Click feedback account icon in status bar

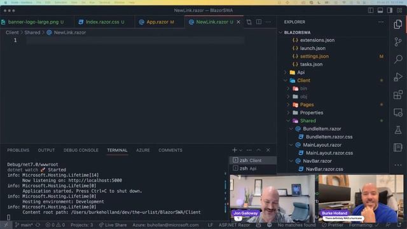(388, 225)
